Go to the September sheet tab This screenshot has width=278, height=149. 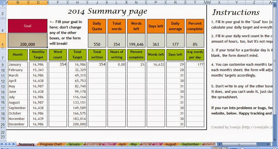[190, 144]
